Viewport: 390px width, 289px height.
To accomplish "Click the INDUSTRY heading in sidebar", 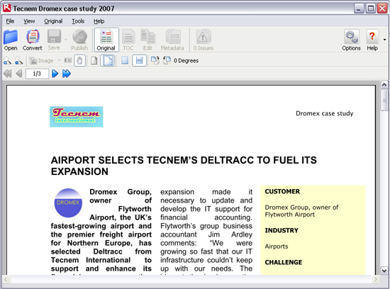I will coord(282,231).
